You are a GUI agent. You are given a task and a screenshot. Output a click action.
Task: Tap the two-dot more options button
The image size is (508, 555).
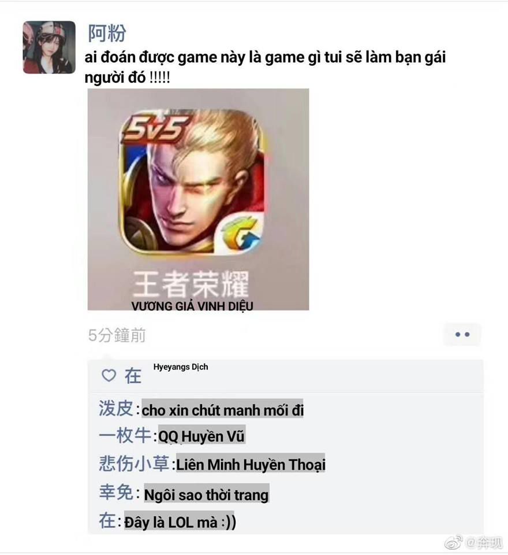[462, 334]
